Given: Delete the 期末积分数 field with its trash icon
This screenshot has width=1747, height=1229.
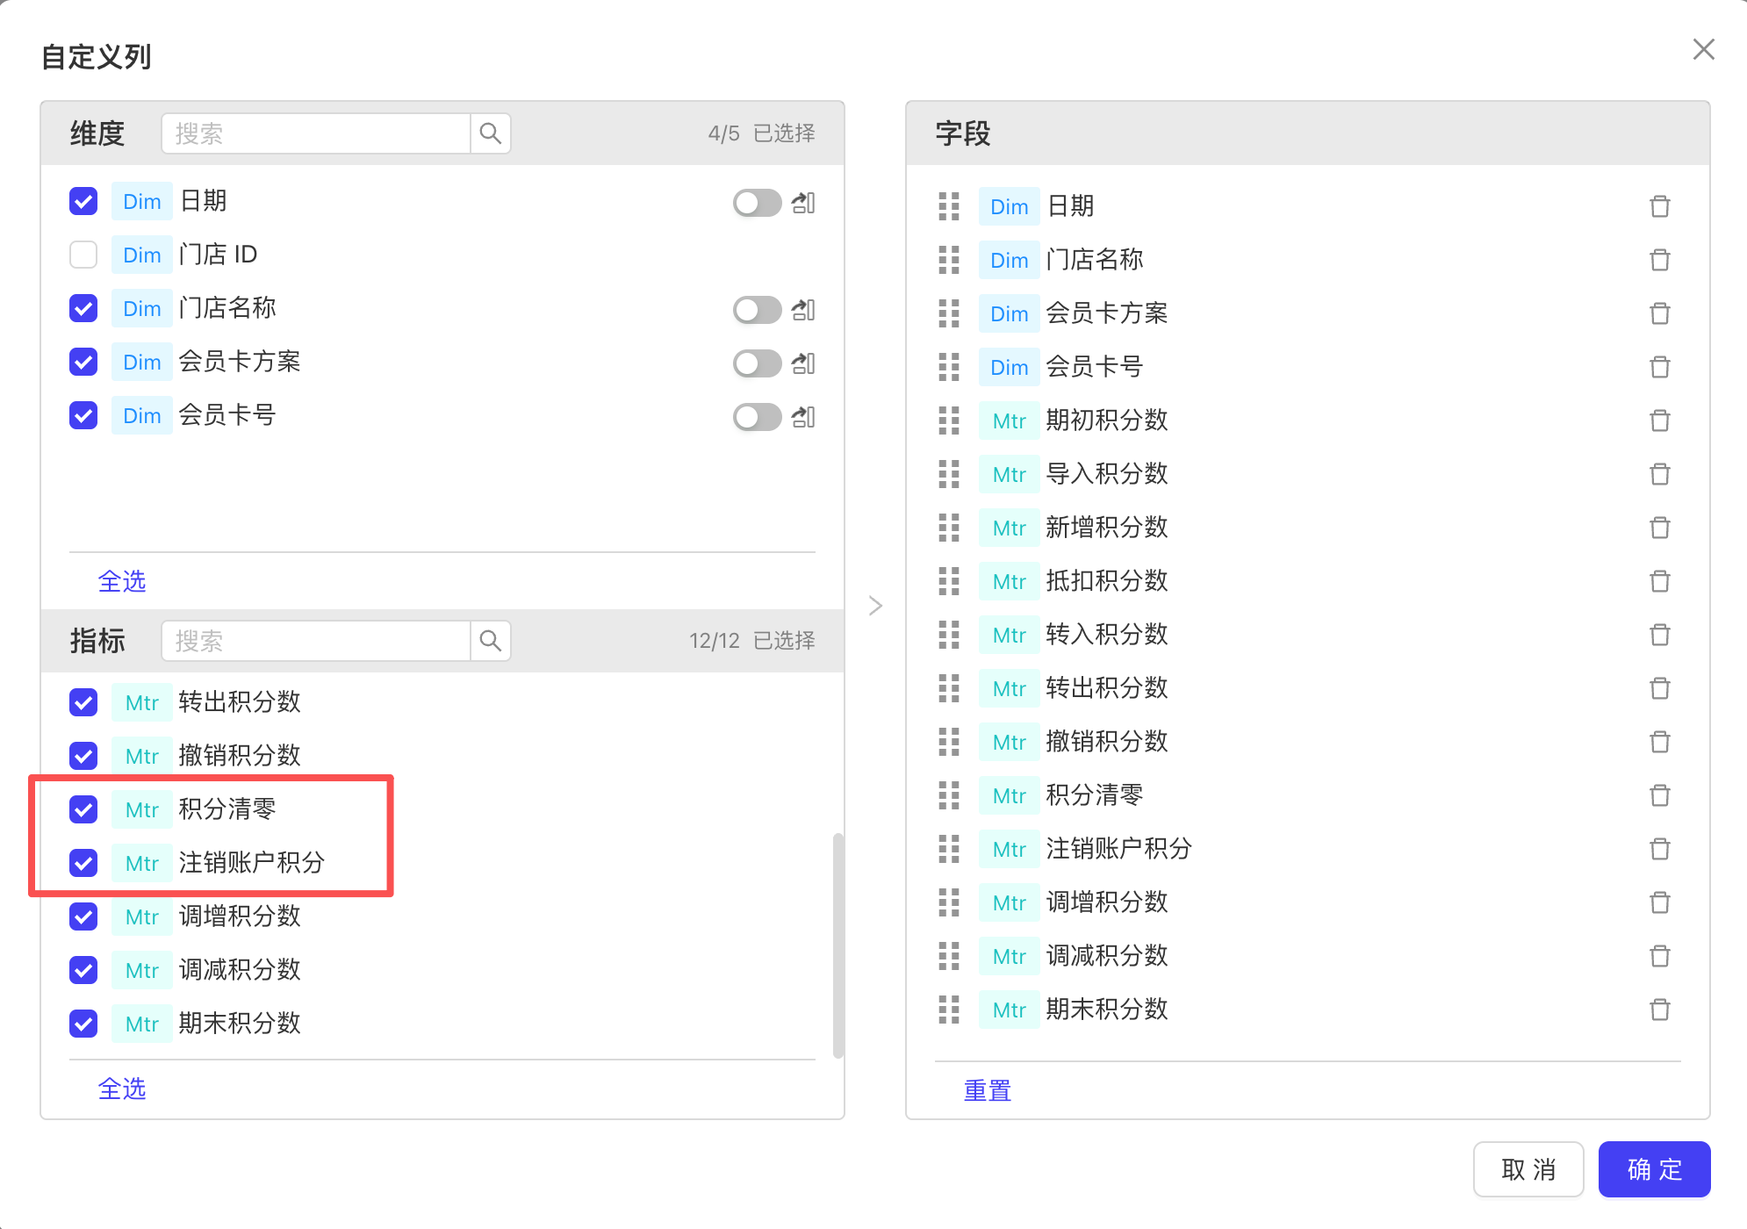Looking at the screenshot, I should [x=1659, y=1010].
